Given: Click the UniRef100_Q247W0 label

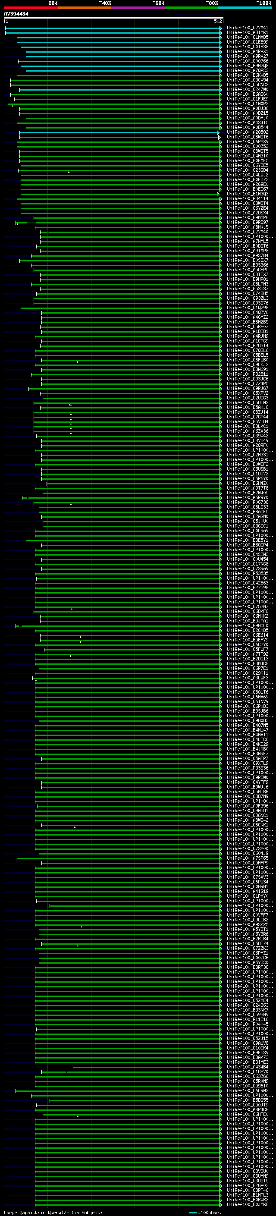Looking at the screenshot, I should coord(247,89).
